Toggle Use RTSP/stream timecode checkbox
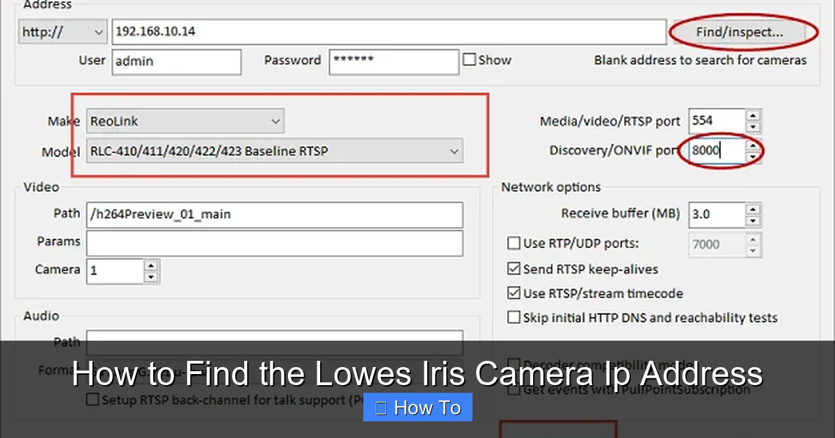835x438 pixels. (x=514, y=293)
